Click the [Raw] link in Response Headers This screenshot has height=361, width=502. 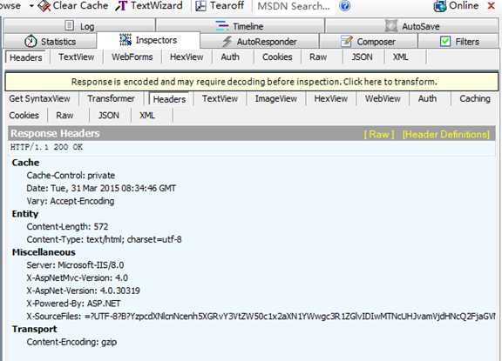pos(379,134)
